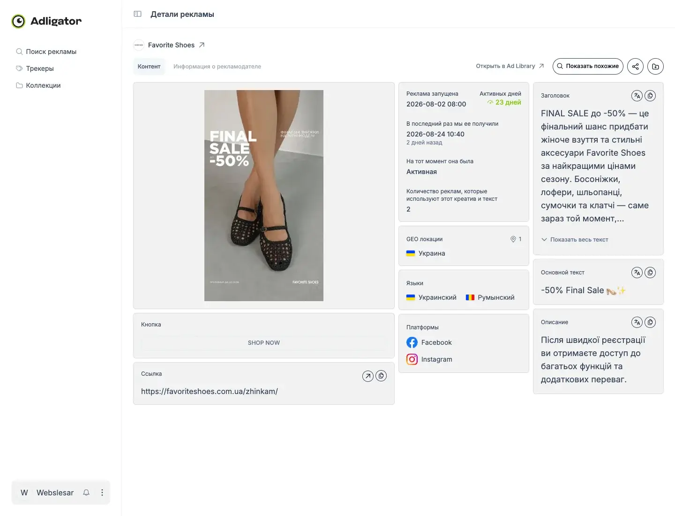The image size is (675, 516).
Task: Translate the Заголовок text icon
Action: (637, 96)
